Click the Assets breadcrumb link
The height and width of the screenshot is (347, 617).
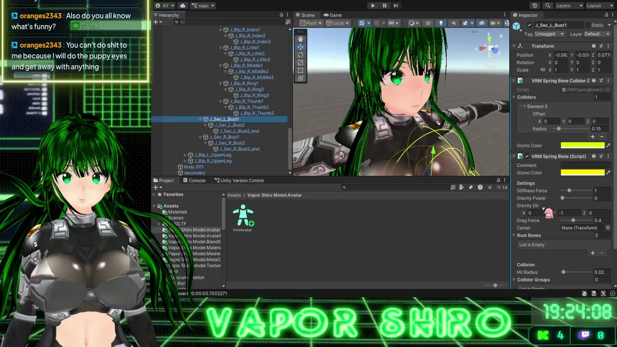pyautogui.click(x=234, y=195)
